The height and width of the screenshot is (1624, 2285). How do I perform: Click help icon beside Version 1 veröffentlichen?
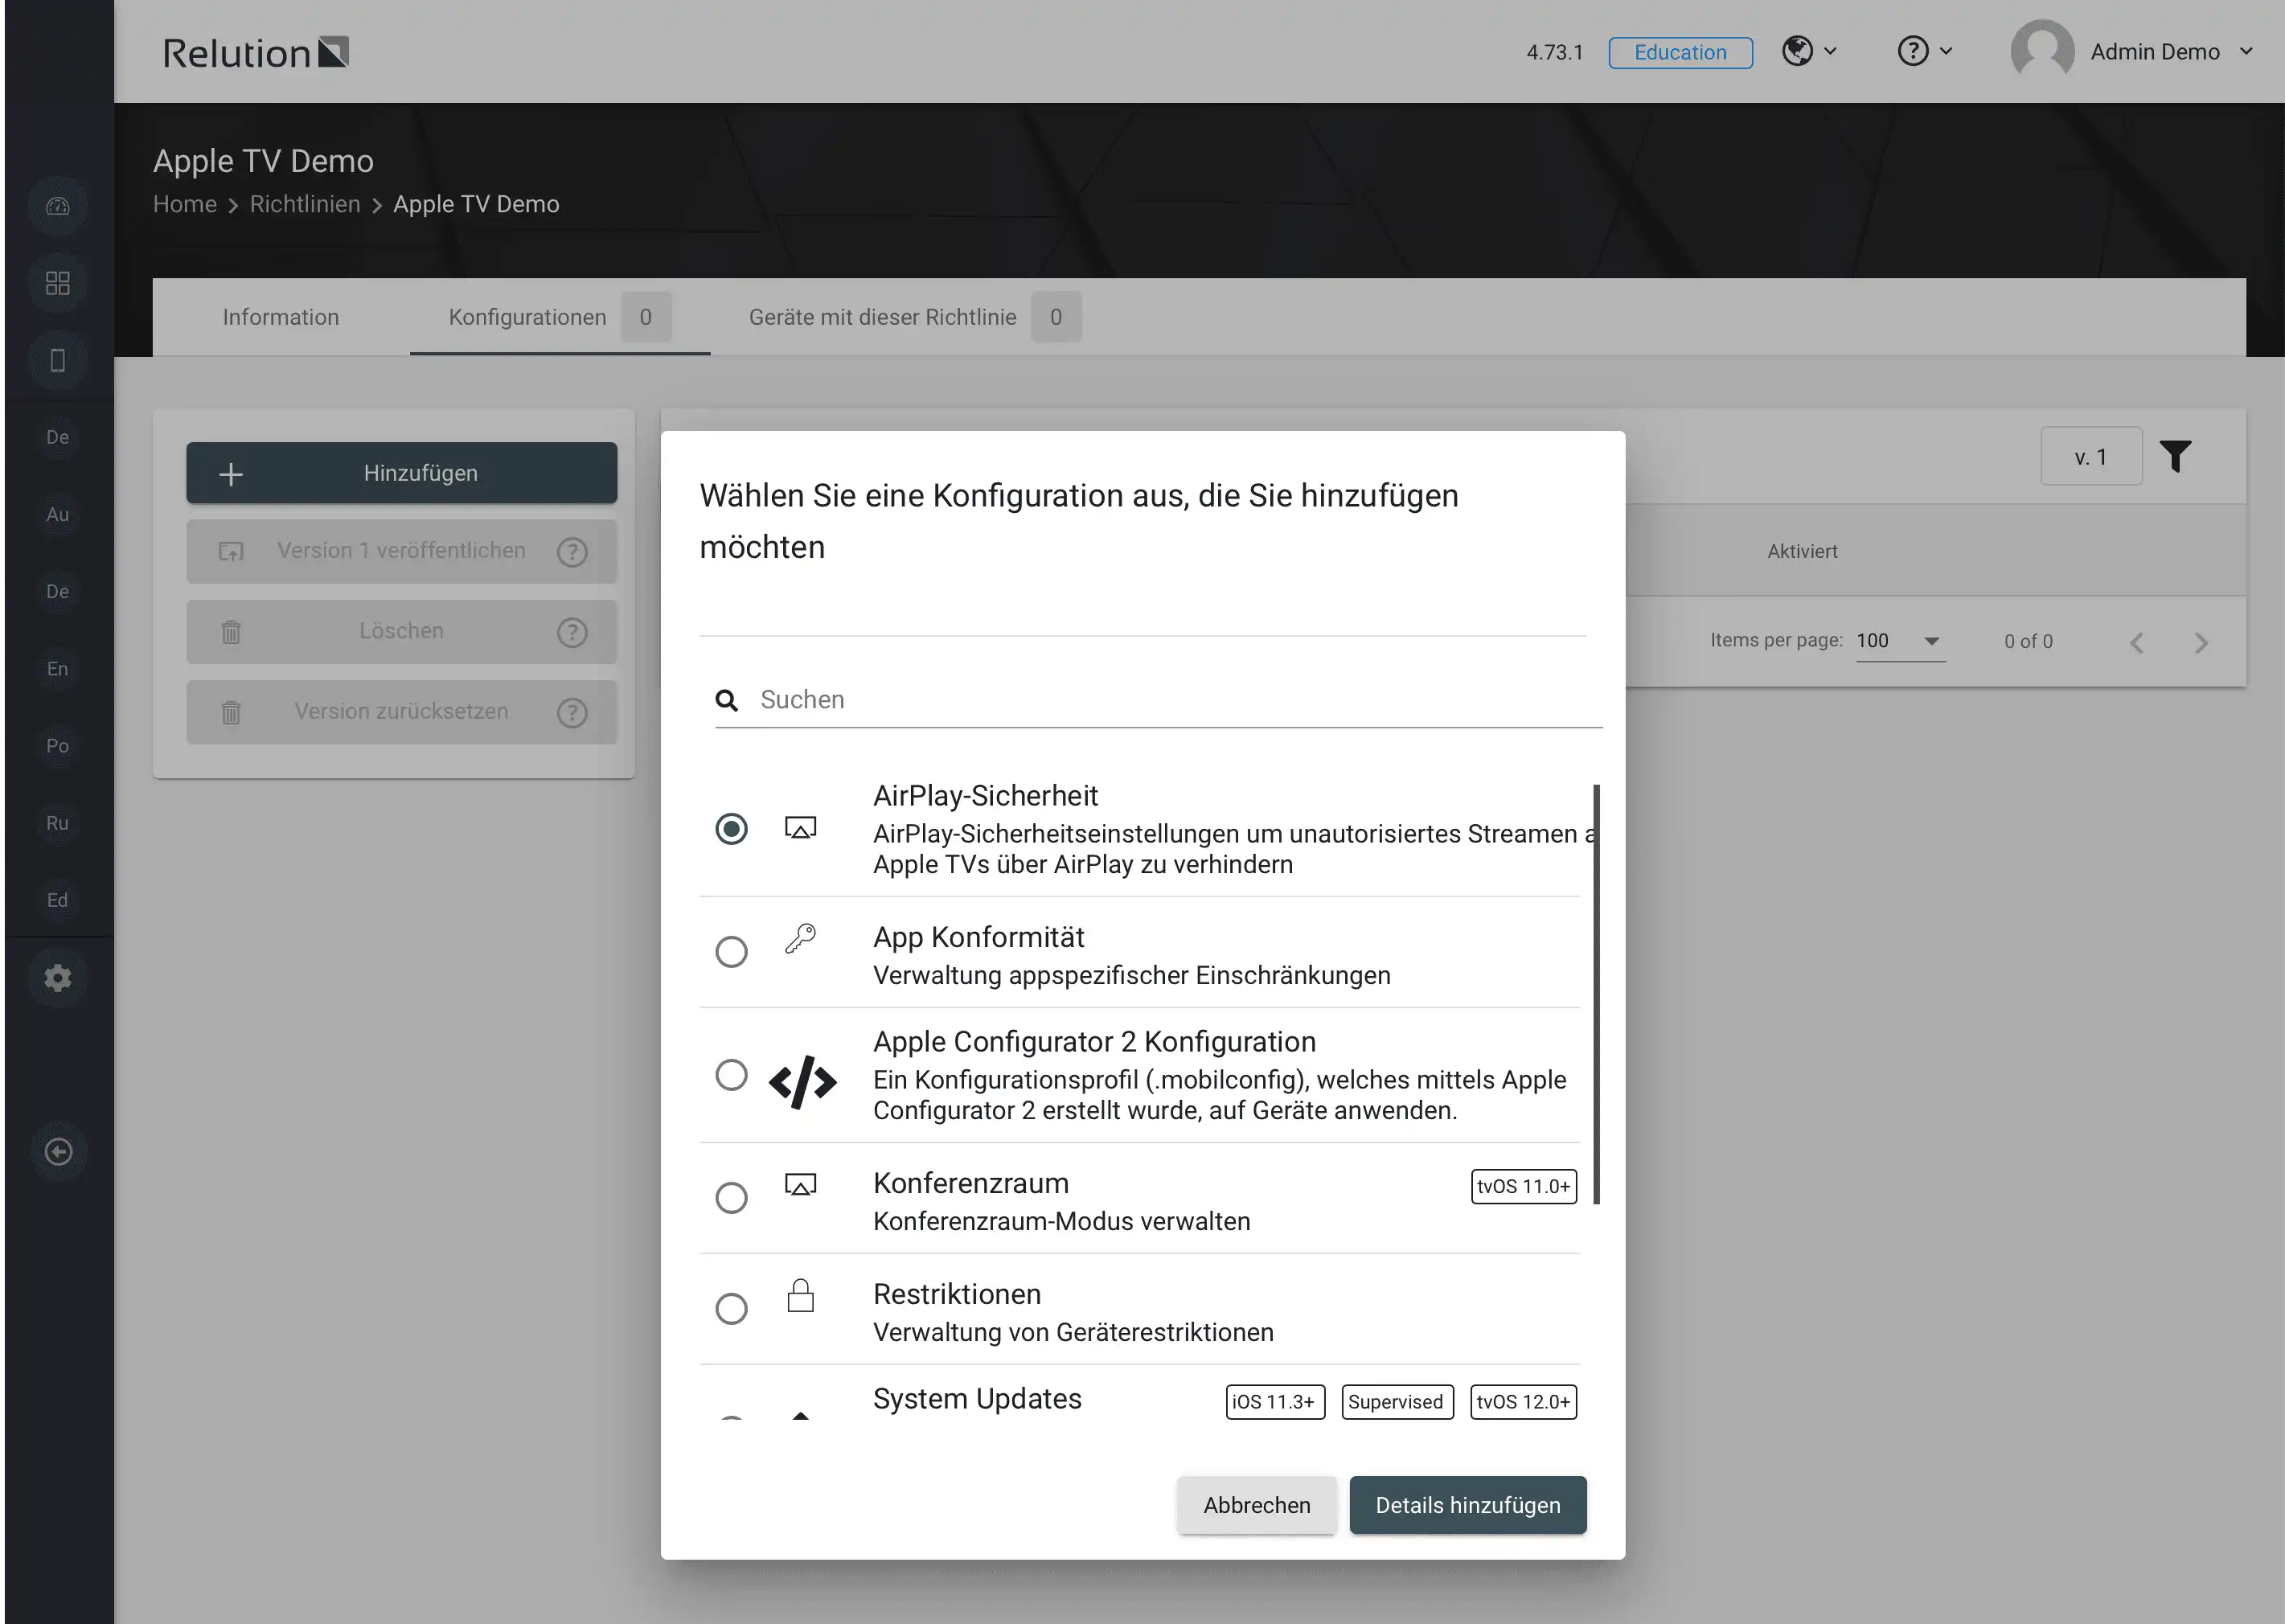coord(572,551)
